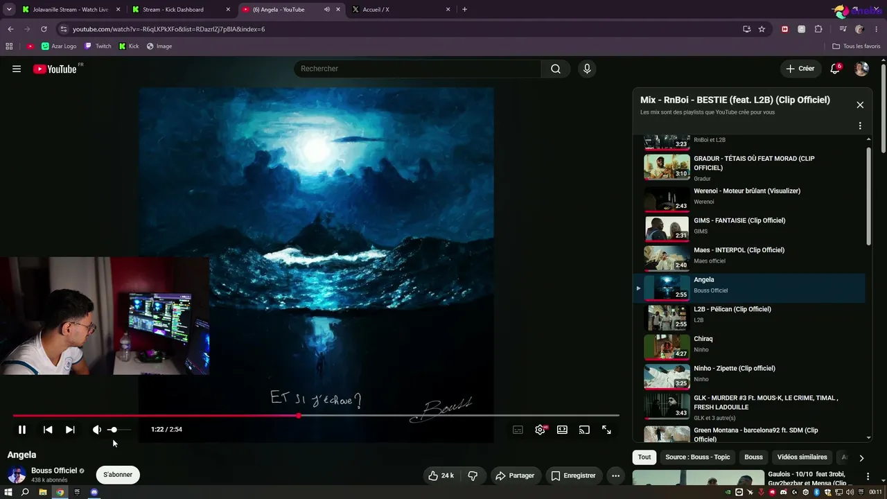887x499 pixels.
Task: Switch to the Stream - Kick Dashboard tab
Action: pyautogui.click(x=182, y=10)
